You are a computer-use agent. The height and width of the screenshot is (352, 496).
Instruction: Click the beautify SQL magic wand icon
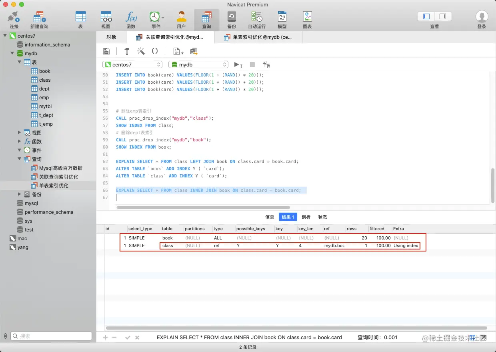[141, 51]
